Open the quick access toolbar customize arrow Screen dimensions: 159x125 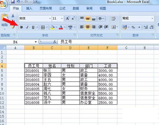pyautogui.click(x=37, y=2)
